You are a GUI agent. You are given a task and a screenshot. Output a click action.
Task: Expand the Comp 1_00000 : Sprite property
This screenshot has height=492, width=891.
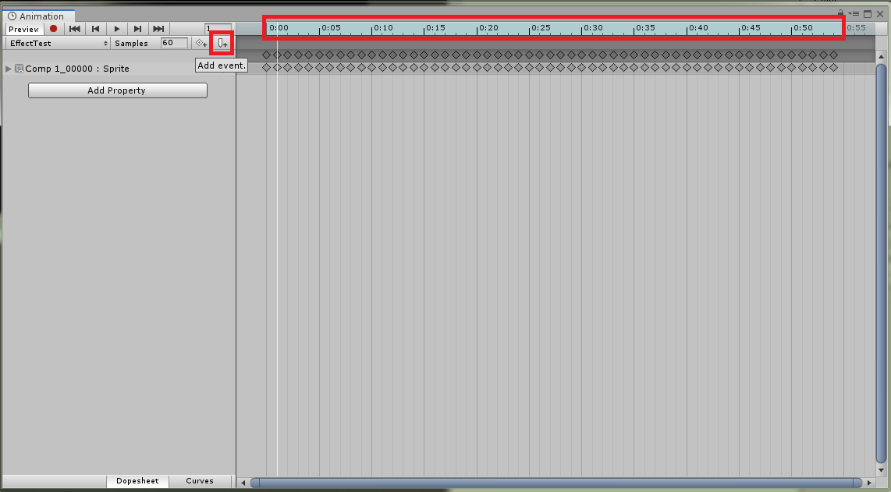pyautogui.click(x=8, y=69)
